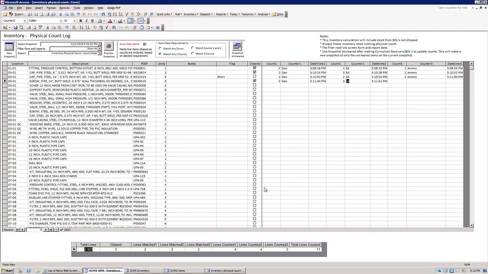Click the Close folder toolbar button
Viewport: 488px width, 274px height.
coord(278,14)
